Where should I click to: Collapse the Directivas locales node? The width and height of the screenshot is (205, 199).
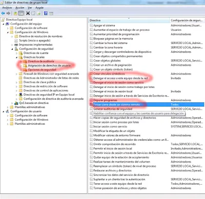coord(16,57)
